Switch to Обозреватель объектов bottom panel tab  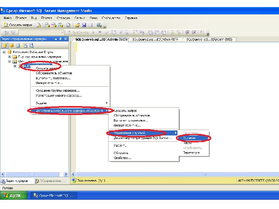click(50, 181)
